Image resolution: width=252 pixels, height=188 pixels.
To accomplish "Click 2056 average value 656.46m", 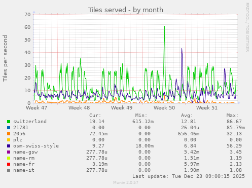I will point(189,134).
